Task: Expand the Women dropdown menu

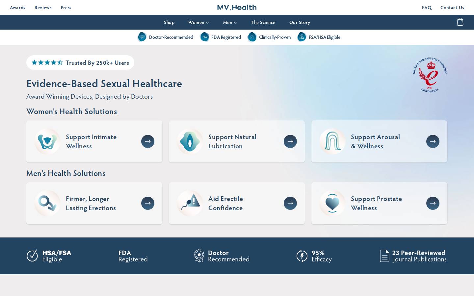Action: [198, 22]
